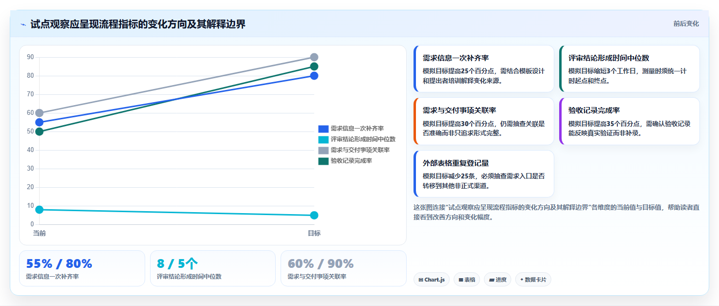This screenshot has height=306, width=719.
Task: Click the explanatory paragraph starting 这张图连接
Action: click(x=556, y=212)
